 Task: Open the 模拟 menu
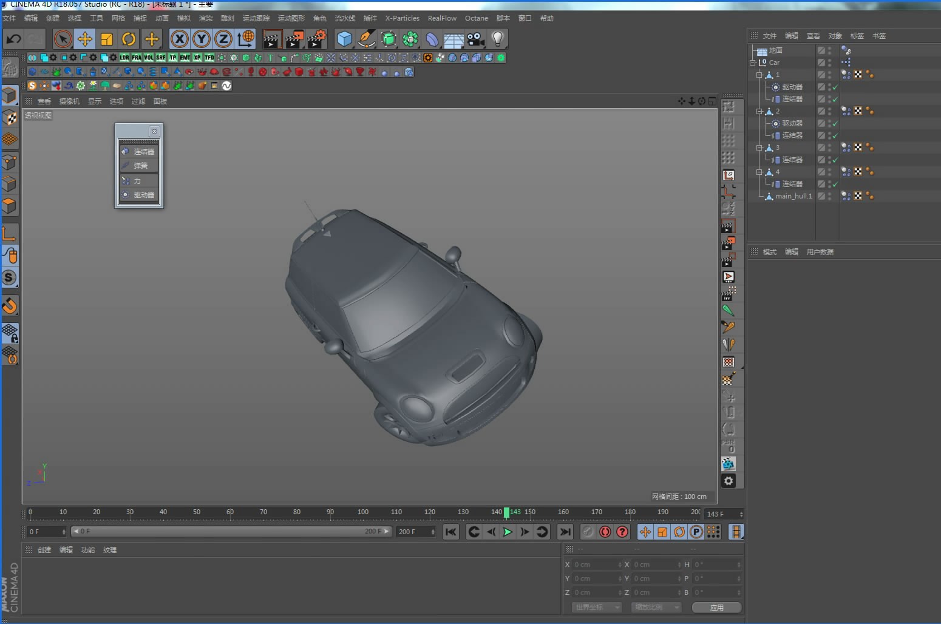click(x=183, y=18)
